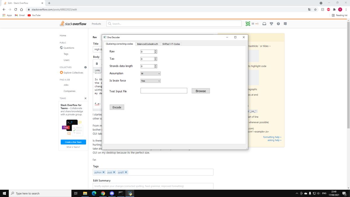
Task: Launch Microsoft Edge from taskbar
Action: click(x=94, y=193)
